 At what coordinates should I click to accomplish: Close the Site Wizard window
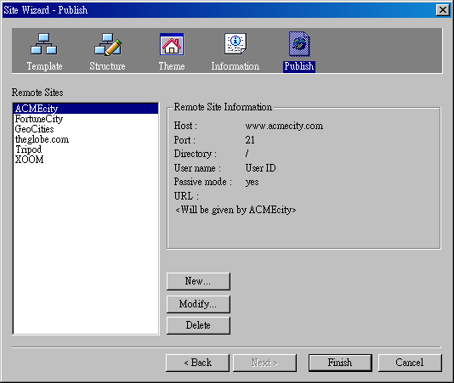(x=443, y=10)
